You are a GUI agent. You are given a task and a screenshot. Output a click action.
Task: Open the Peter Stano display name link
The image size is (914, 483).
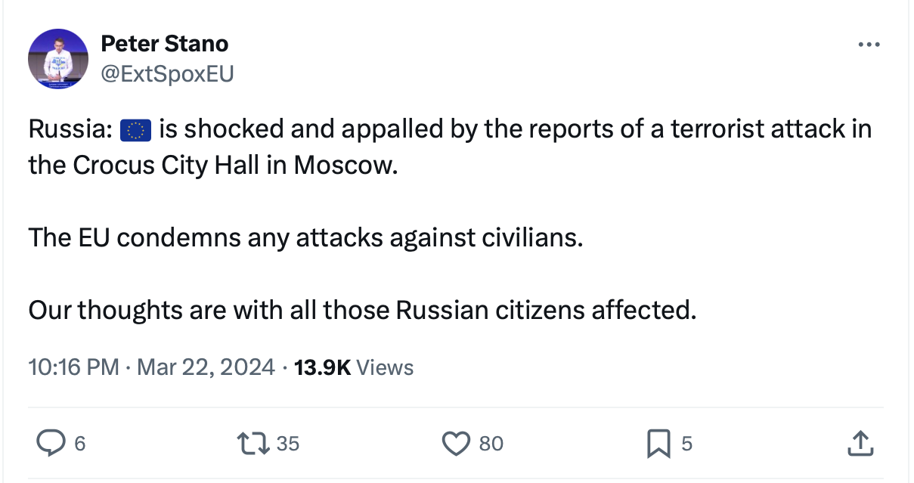[x=164, y=44]
